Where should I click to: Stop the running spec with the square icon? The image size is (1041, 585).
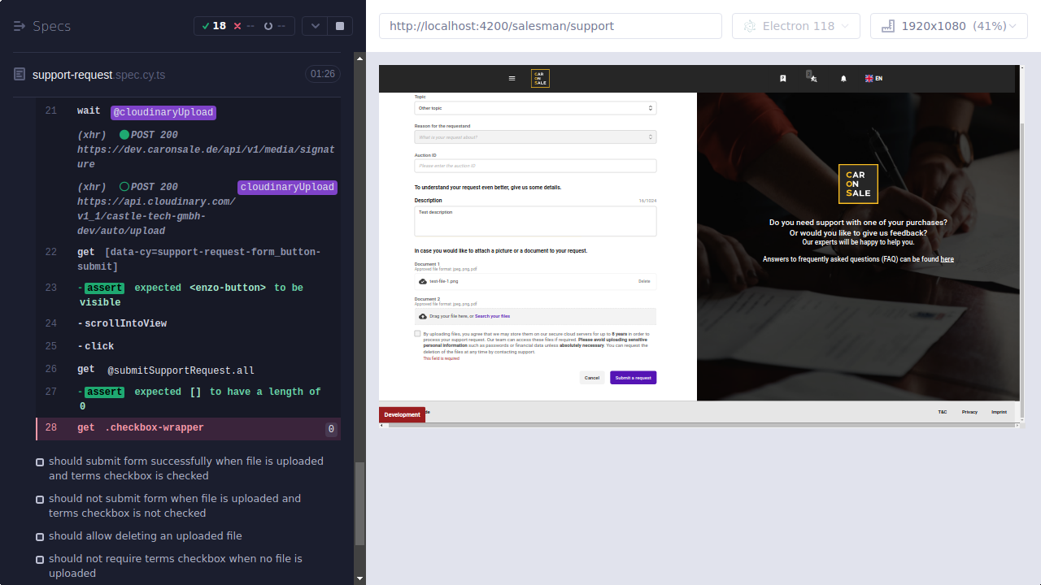click(339, 25)
